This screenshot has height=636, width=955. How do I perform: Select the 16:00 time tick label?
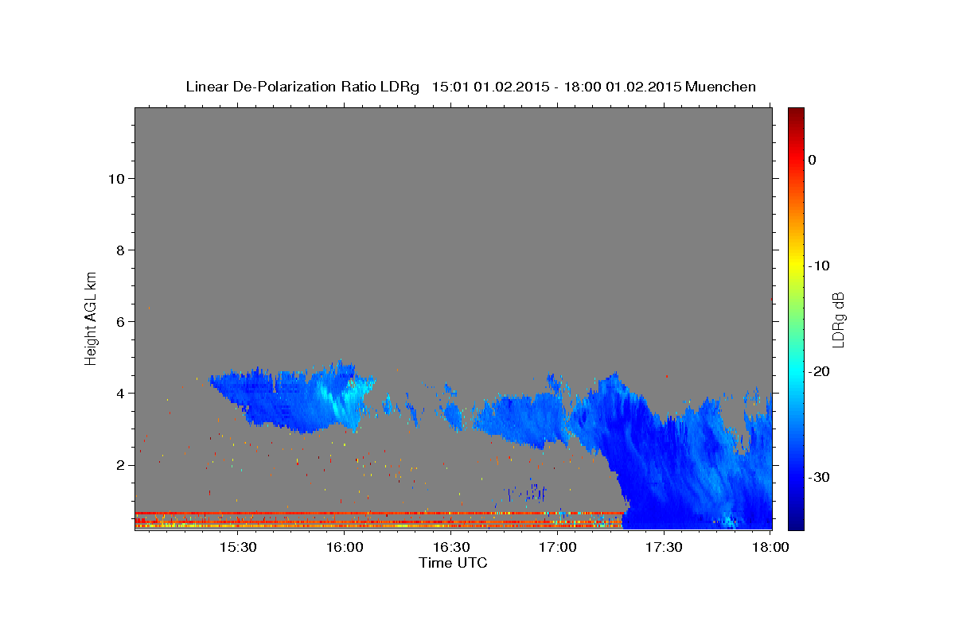(344, 547)
